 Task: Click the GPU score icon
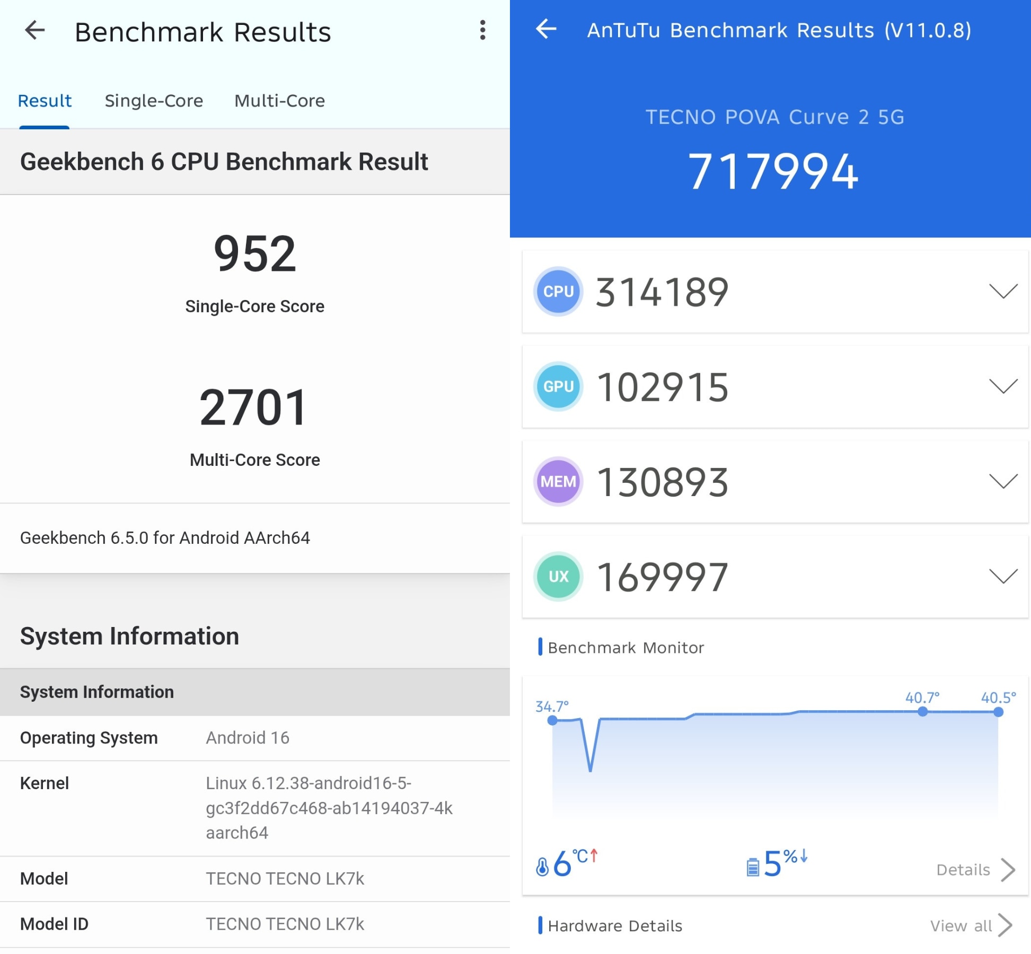558,386
